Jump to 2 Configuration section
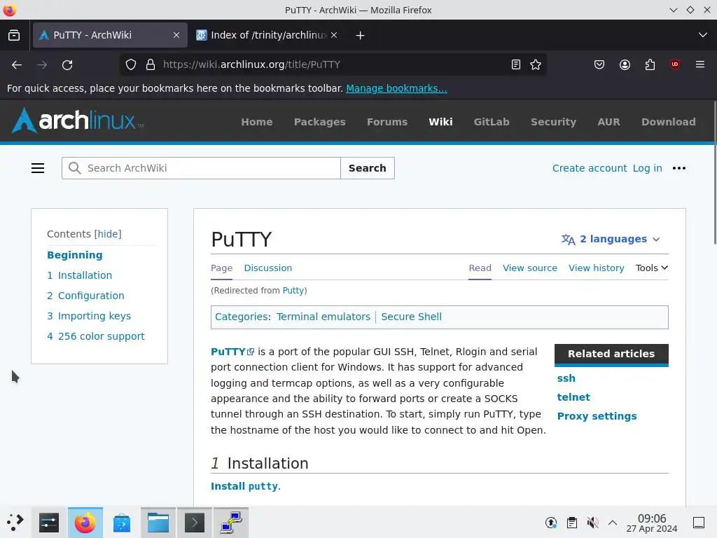Viewport: 717px width, 538px height. coord(85,296)
